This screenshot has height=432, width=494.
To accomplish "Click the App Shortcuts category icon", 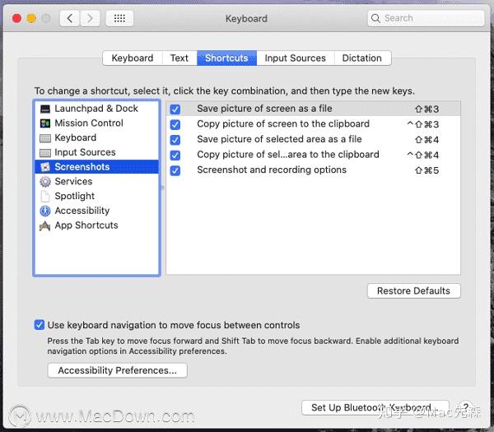I will [x=45, y=225].
